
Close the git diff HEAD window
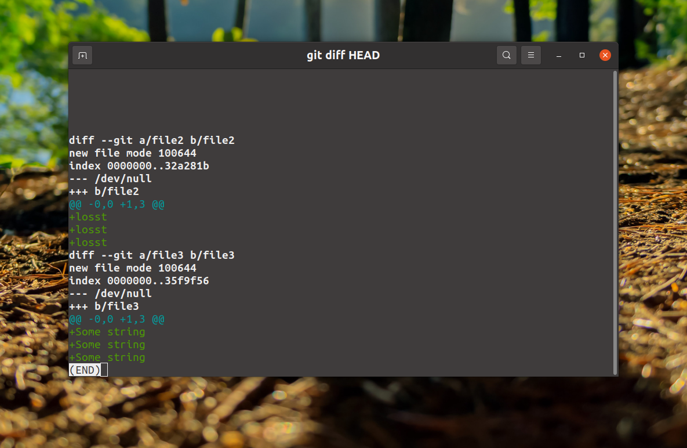[x=605, y=55]
